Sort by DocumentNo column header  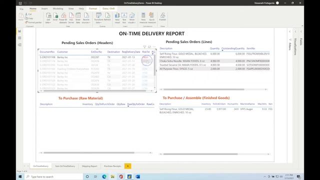click(x=47, y=52)
